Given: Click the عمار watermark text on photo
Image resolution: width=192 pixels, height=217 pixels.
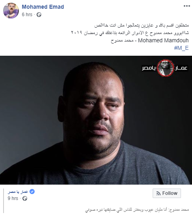Looking at the screenshot, I should coord(181,68).
